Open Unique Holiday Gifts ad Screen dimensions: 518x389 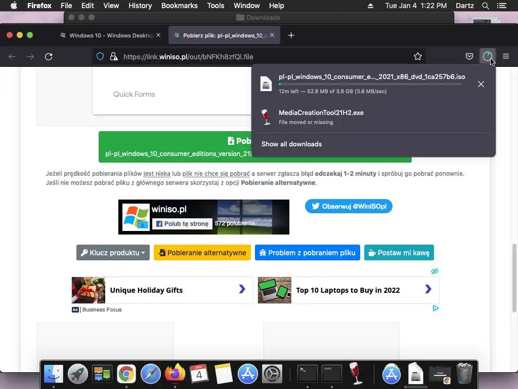pos(162,290)
